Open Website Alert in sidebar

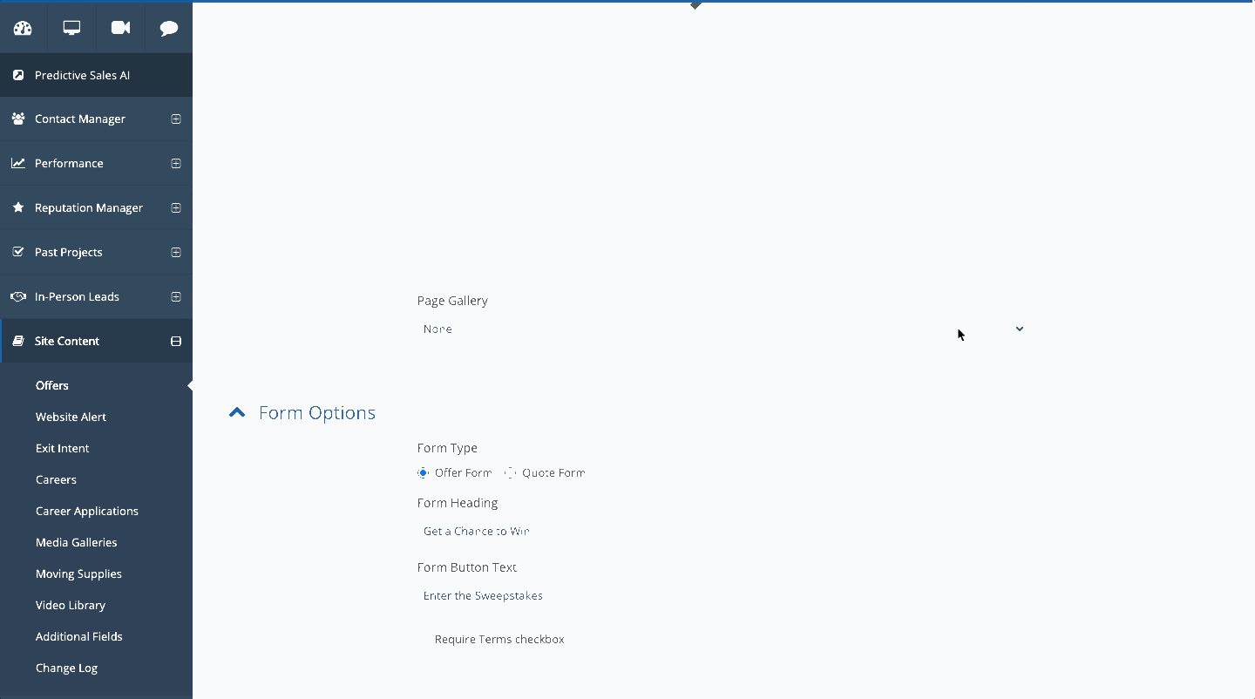click(x=71, y=417)
